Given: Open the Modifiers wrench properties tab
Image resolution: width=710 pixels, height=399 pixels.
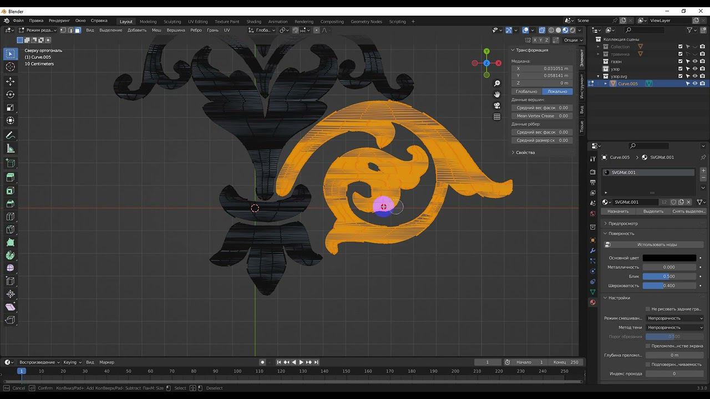Looking at the screenshot, I should (x=592, y=250).
